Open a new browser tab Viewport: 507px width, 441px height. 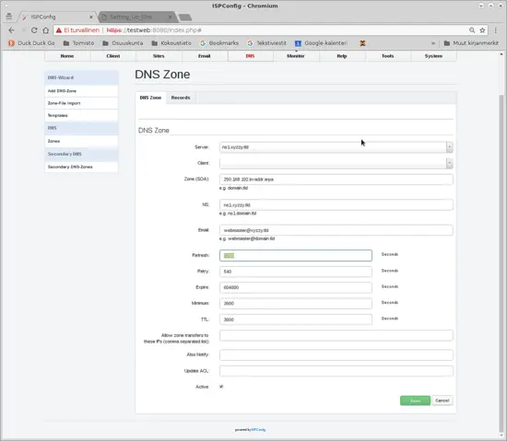[x=185, y=17]
